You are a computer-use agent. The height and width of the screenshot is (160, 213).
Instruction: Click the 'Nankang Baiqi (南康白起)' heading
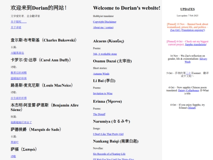coord(116,141)
